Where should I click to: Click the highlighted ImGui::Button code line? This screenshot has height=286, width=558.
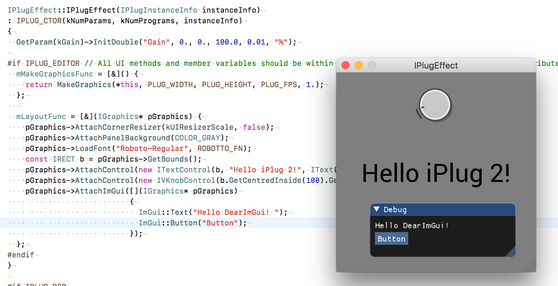click(x=192, y=223)
